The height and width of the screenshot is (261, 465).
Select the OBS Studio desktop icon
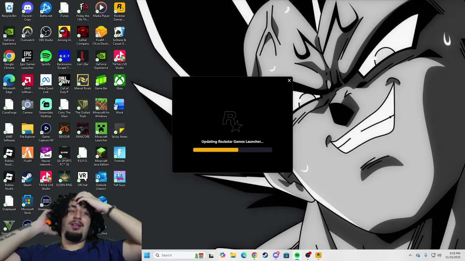(x=46, y=34)
